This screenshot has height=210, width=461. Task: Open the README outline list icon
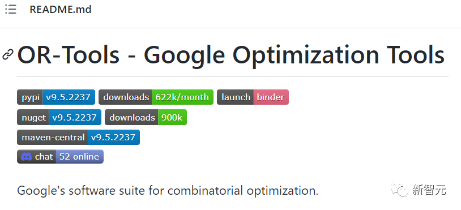coord(11,10)
